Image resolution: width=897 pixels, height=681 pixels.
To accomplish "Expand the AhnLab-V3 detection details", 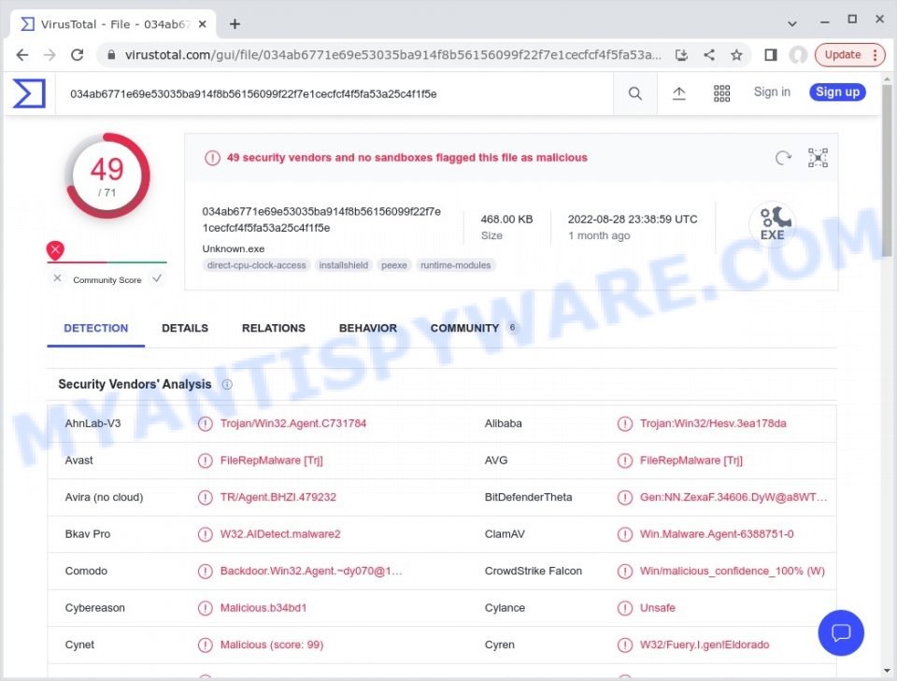I will [x=206, y=423].
